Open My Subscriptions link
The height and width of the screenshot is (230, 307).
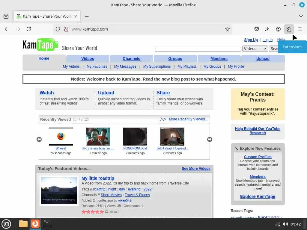(157, 66)
